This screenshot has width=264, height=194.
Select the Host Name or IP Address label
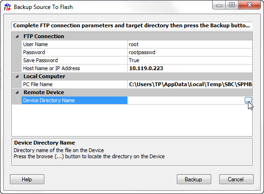51,68
